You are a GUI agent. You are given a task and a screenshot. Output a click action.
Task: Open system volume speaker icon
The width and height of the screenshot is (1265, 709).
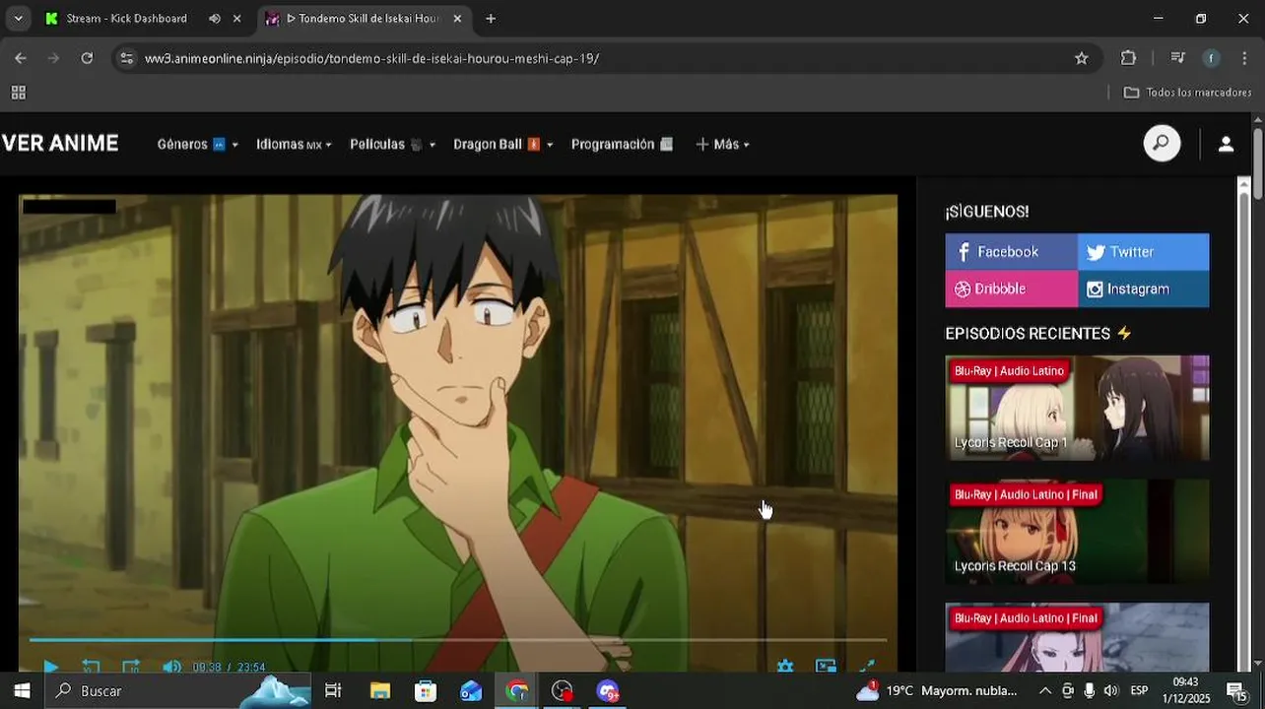(x=1111, y=691)
